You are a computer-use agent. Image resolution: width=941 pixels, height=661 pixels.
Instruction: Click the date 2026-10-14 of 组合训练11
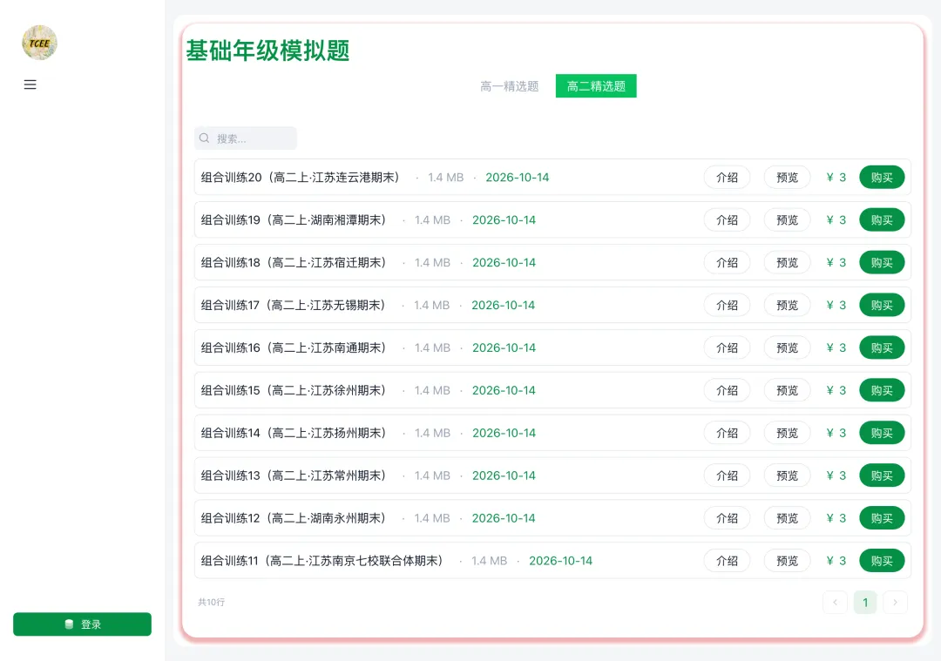click(x=560, y=560)
